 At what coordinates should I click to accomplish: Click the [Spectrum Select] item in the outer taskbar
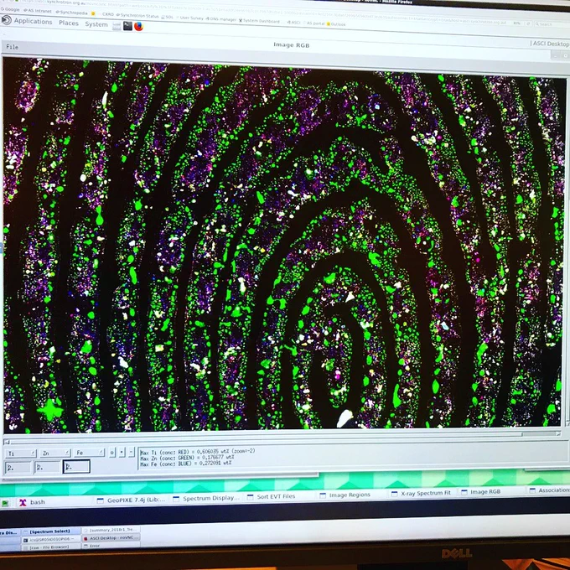(x=49, y=531)
